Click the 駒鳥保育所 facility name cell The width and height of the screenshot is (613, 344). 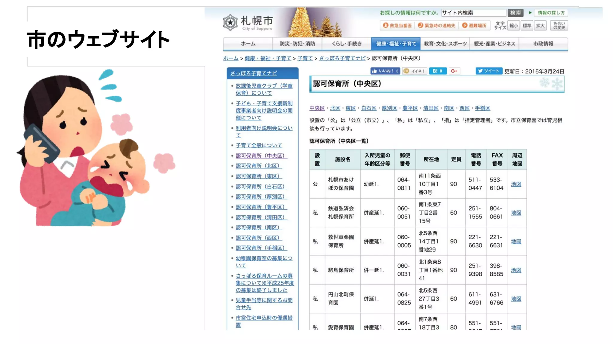click(343, 270)
